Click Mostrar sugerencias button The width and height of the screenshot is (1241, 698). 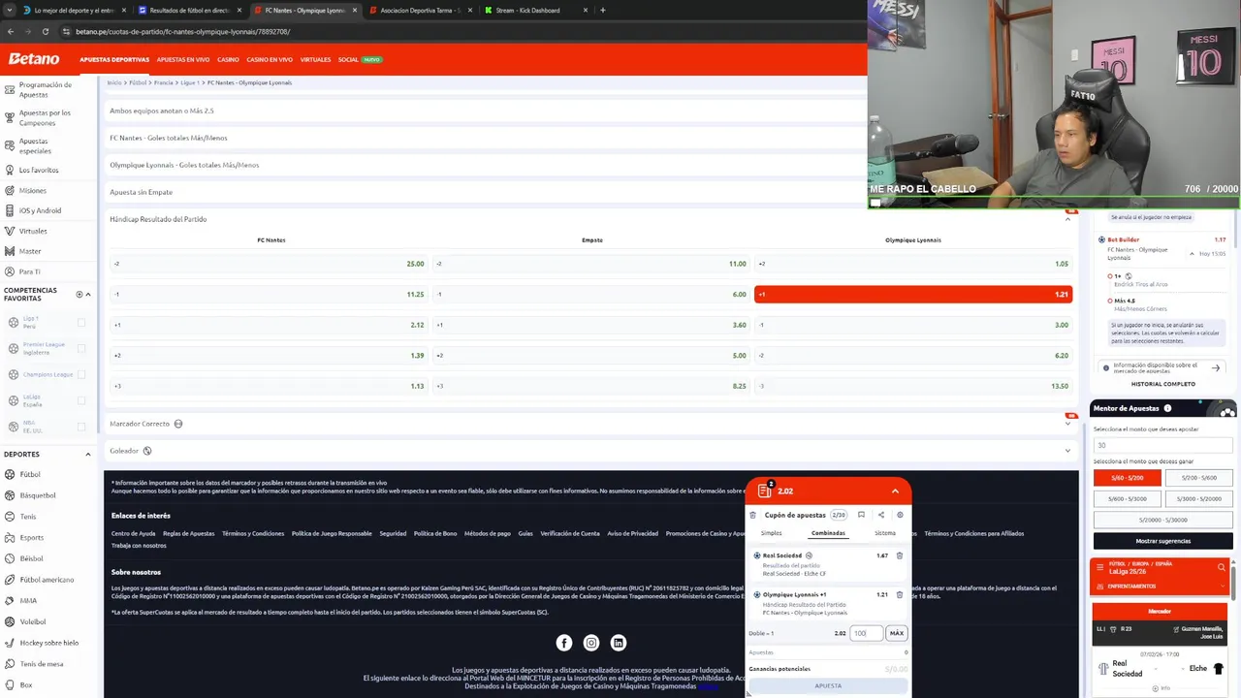[x=1163, y=541]
